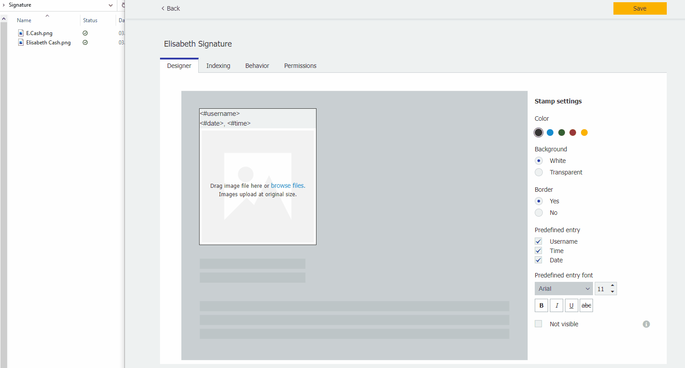Click the status checkmark for E.Cash.png
The width and height of the screenshot is (685, 368).
point(85,33)
